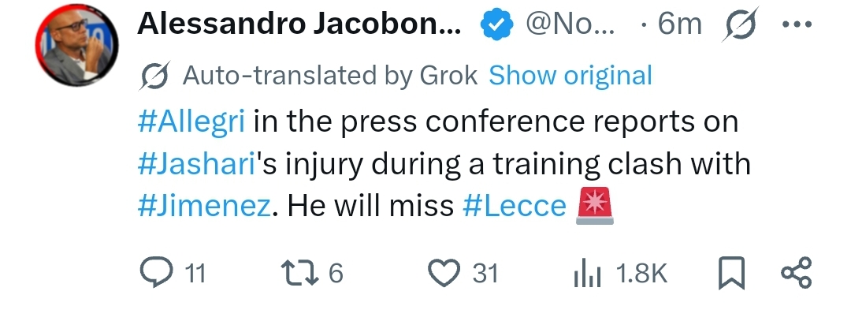Screen dimensions: 851x310
Task: Click the repost arrows icon
Action: tap(299, 273)
